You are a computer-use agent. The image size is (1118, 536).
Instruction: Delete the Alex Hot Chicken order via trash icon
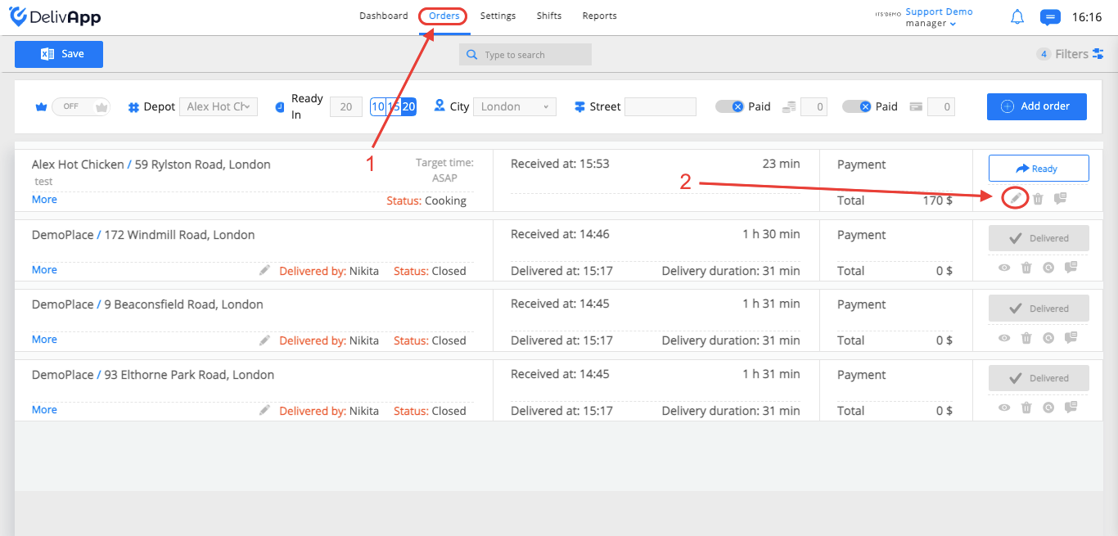click(x=1038, y=198)
